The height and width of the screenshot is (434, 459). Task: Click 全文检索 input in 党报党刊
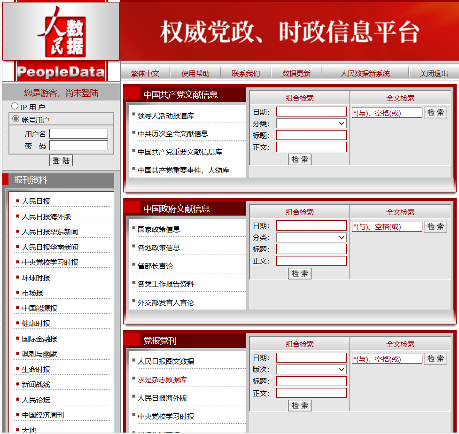pos(387,359)
